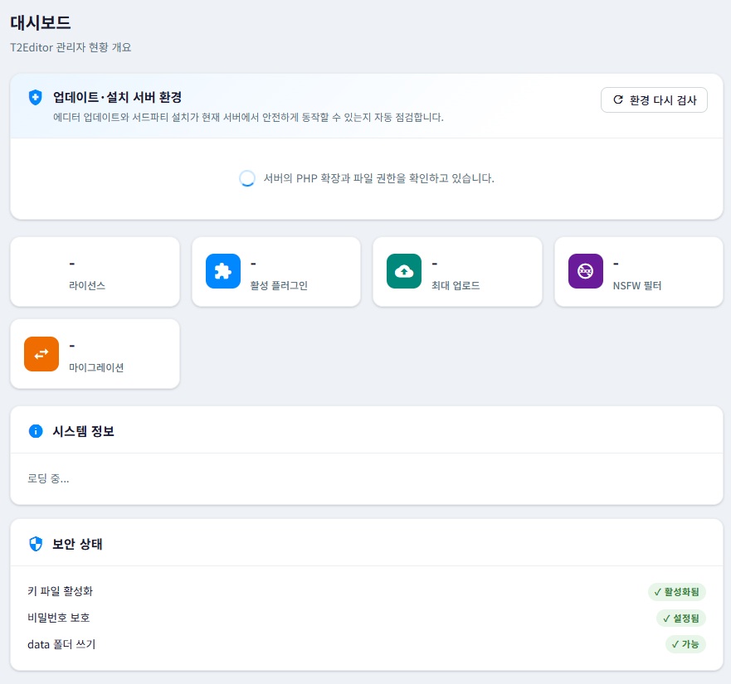The height and width of the screenshot is (684, 731).
Task: Click the 환경 다시 검사 button
Action: tap(654, 99)
